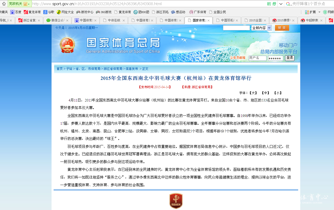Toggle the 证 site verification badge

coord(25,4)
